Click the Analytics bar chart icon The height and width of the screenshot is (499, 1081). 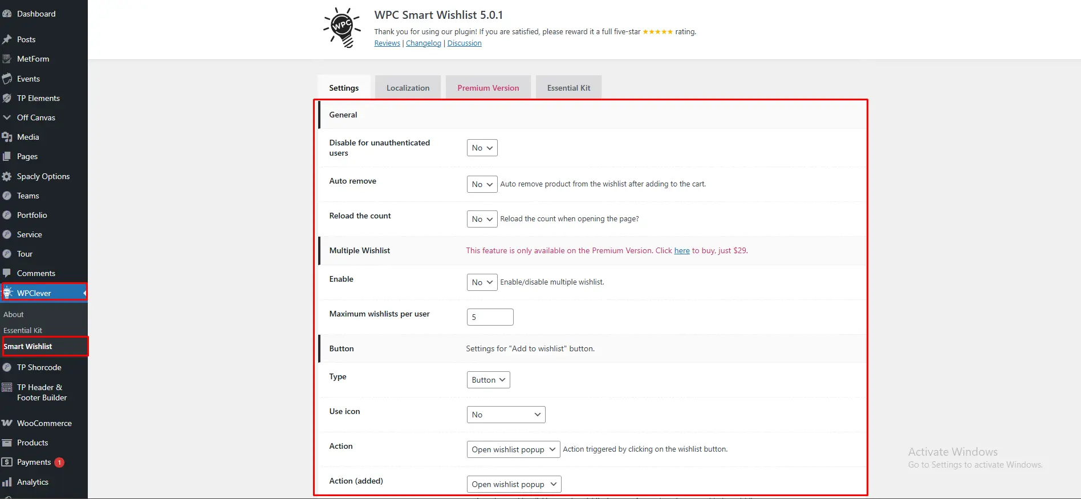click(x=7, y=482)
